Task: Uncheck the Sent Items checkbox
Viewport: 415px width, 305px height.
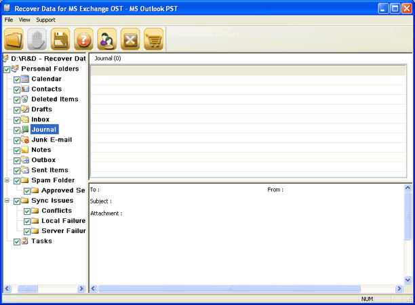Action: tap(17, 171)
